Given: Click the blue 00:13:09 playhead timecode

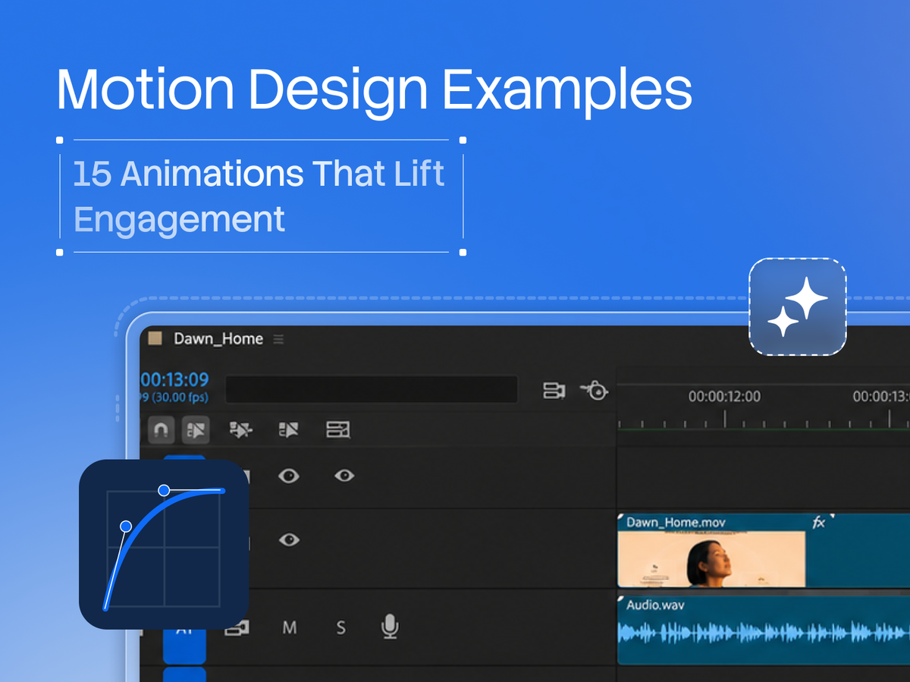Looking at the screenshot, I should [x=174, y=379].
